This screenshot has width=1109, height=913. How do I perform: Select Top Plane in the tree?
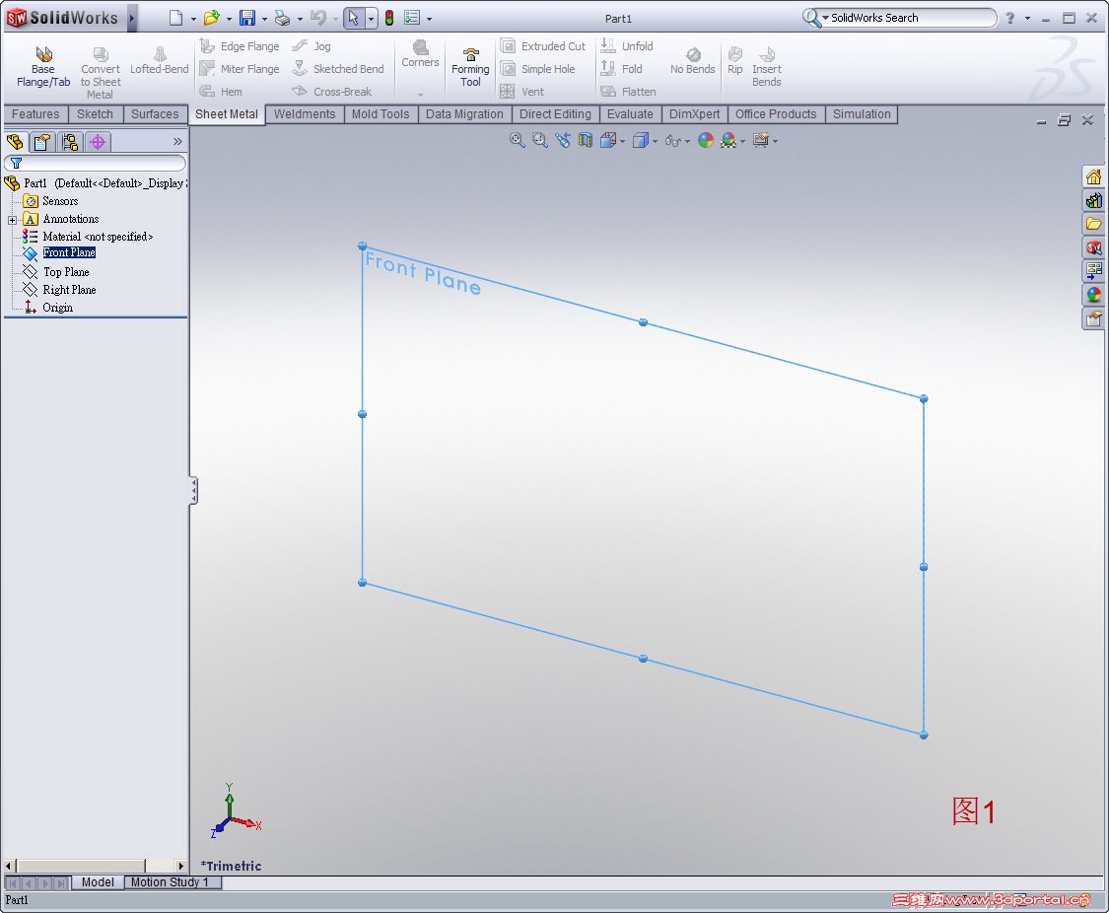pos(66,271)
